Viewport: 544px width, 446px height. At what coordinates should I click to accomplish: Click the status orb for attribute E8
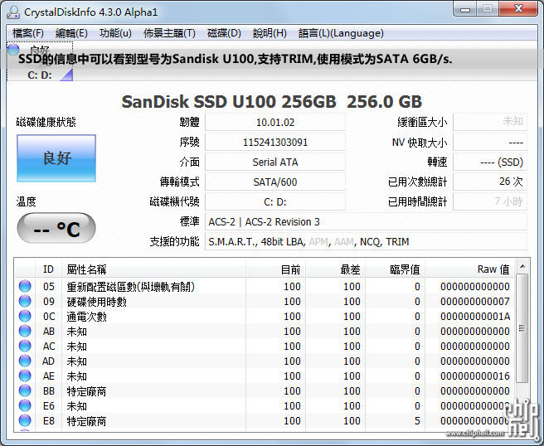25,420
